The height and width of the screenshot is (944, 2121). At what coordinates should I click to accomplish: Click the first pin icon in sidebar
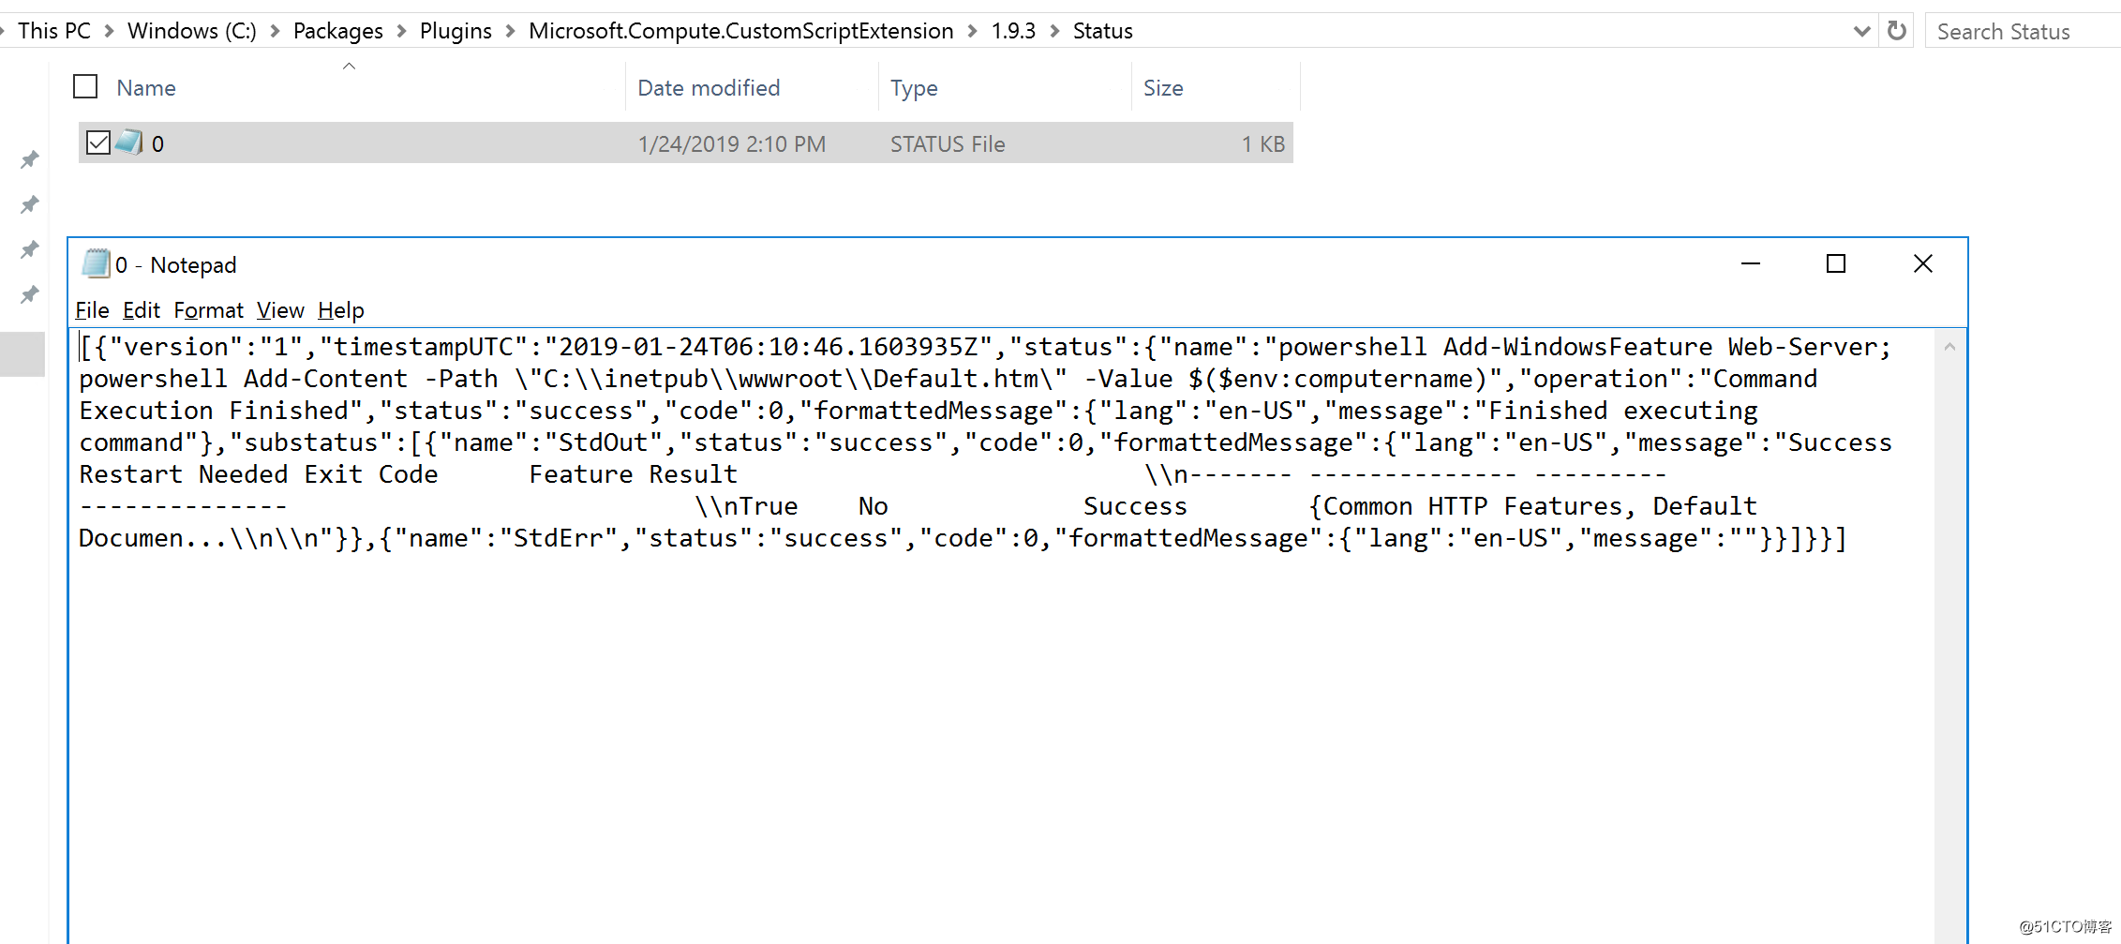pos(30,159)
